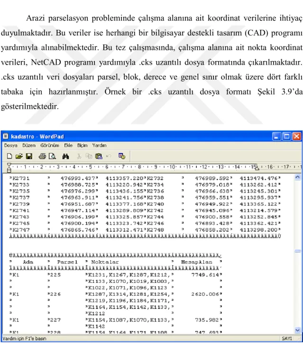This screenshot has width=303, height=344.
Task: Click the coordinate value 476951.687
Action: [x=78, y=204]
